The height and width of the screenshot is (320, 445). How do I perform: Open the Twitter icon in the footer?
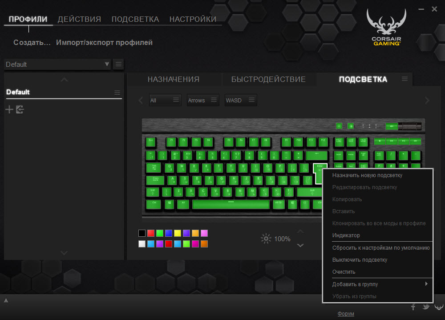[426, 307]
